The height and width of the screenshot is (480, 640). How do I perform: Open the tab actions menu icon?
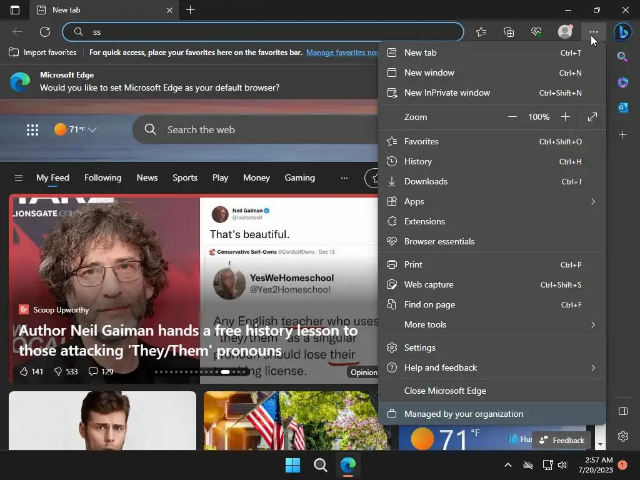pos(15,10)
